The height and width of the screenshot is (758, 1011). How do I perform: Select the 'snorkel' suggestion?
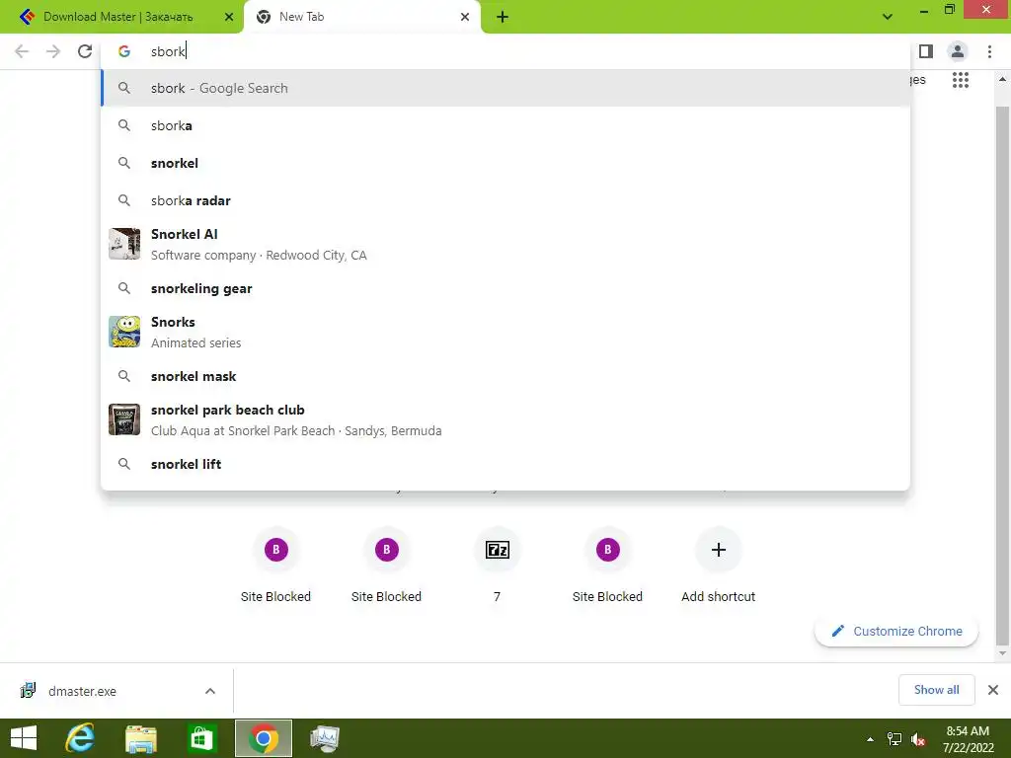(x=505, y=163)
